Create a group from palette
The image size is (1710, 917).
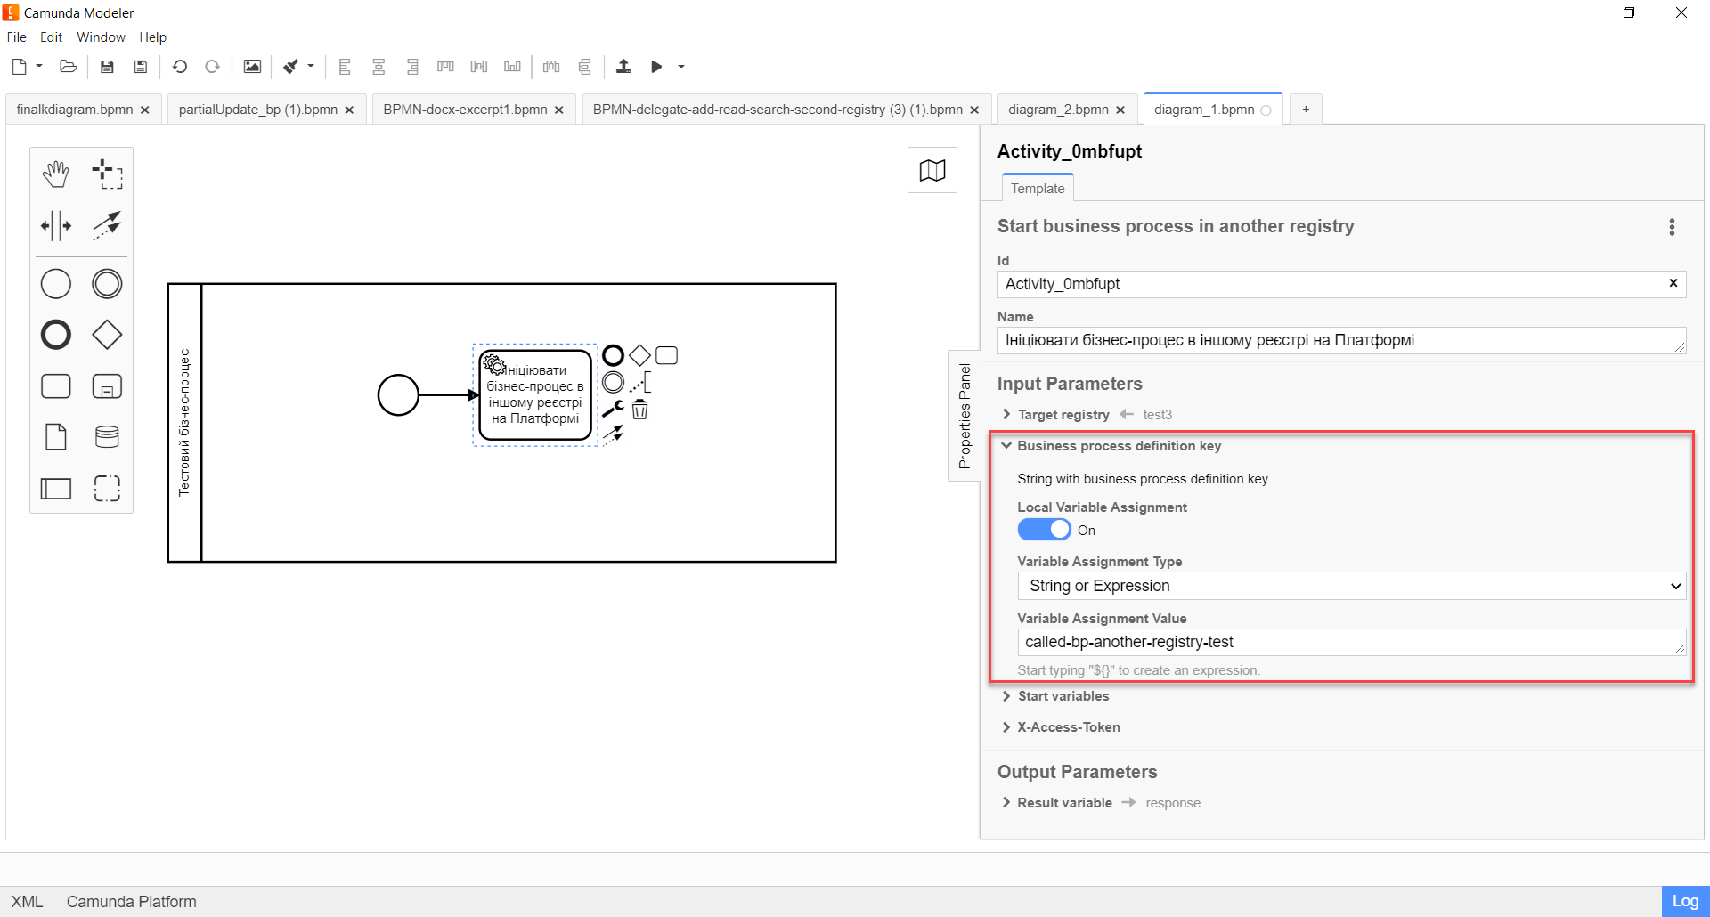107,489
